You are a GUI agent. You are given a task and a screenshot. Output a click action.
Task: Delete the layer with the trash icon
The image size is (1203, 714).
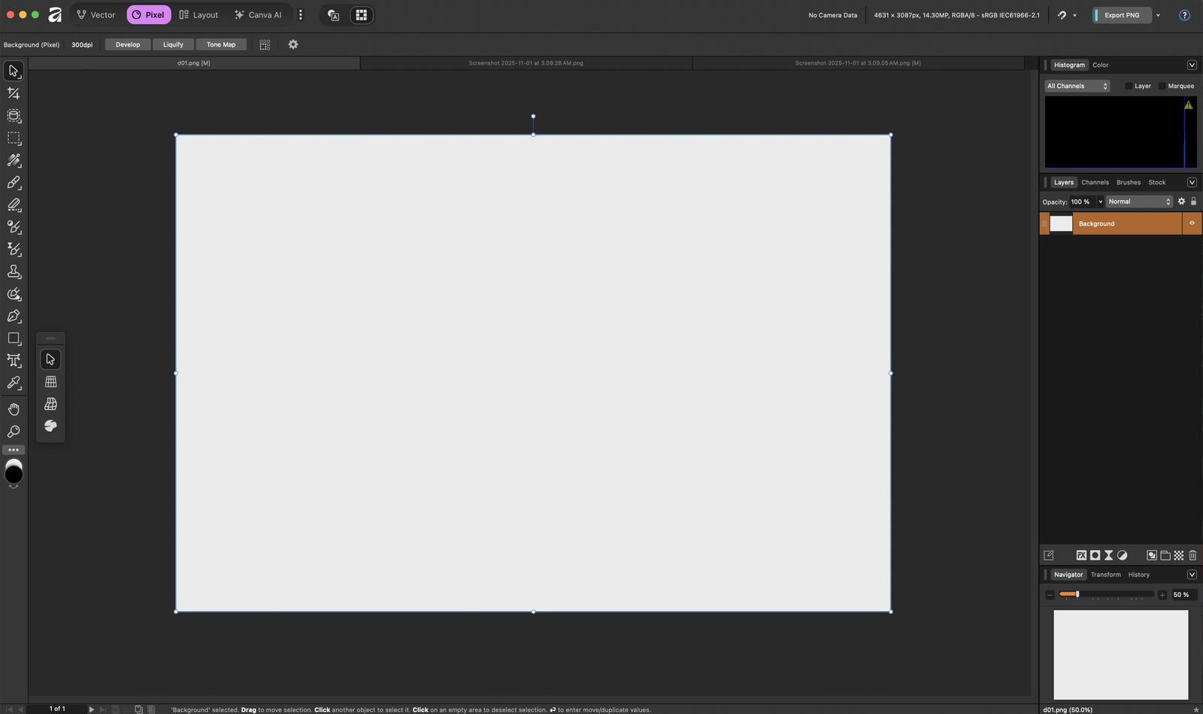pos(1192,555)
